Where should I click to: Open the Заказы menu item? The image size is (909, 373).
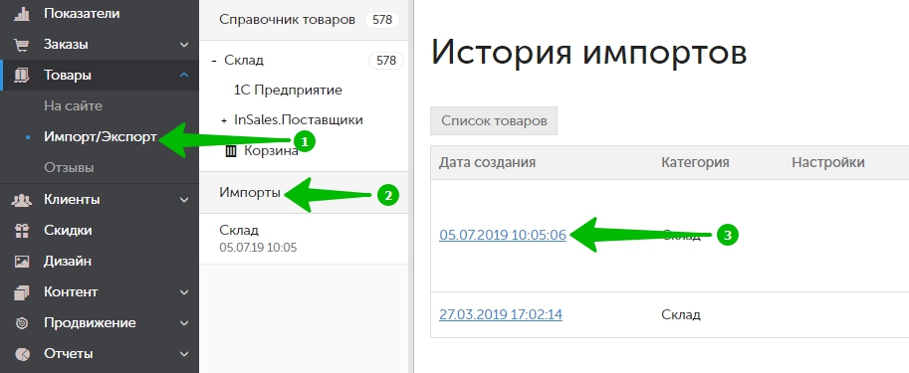[66, 45]
